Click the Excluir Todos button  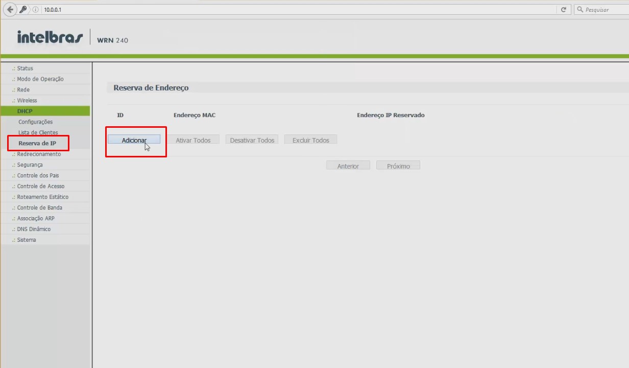pos(311,140)
